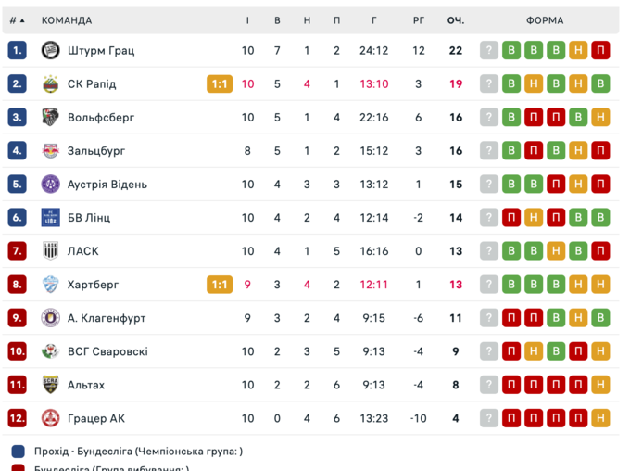Screen dimensions: 630x471
Task: Click ВСГ Сваровскі team logo
Action: 51,351
